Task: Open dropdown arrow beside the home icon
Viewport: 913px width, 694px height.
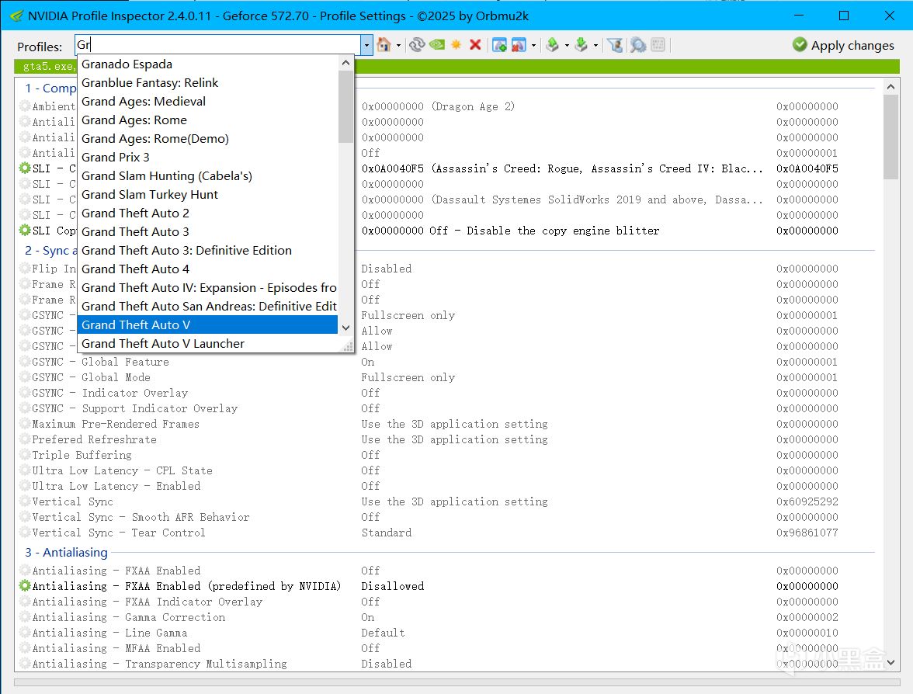Action: pos(399,45)
